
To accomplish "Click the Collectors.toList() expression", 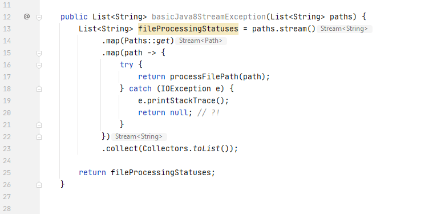I will [188, 148].
